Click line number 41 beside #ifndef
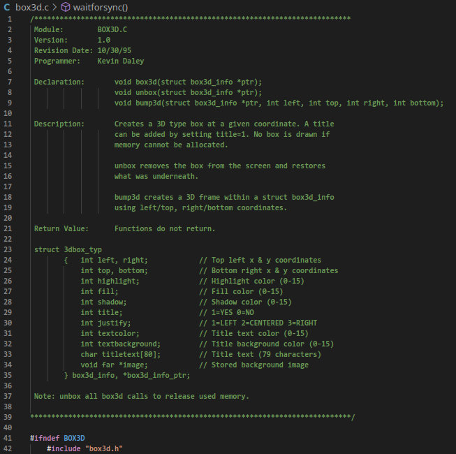 10,438
